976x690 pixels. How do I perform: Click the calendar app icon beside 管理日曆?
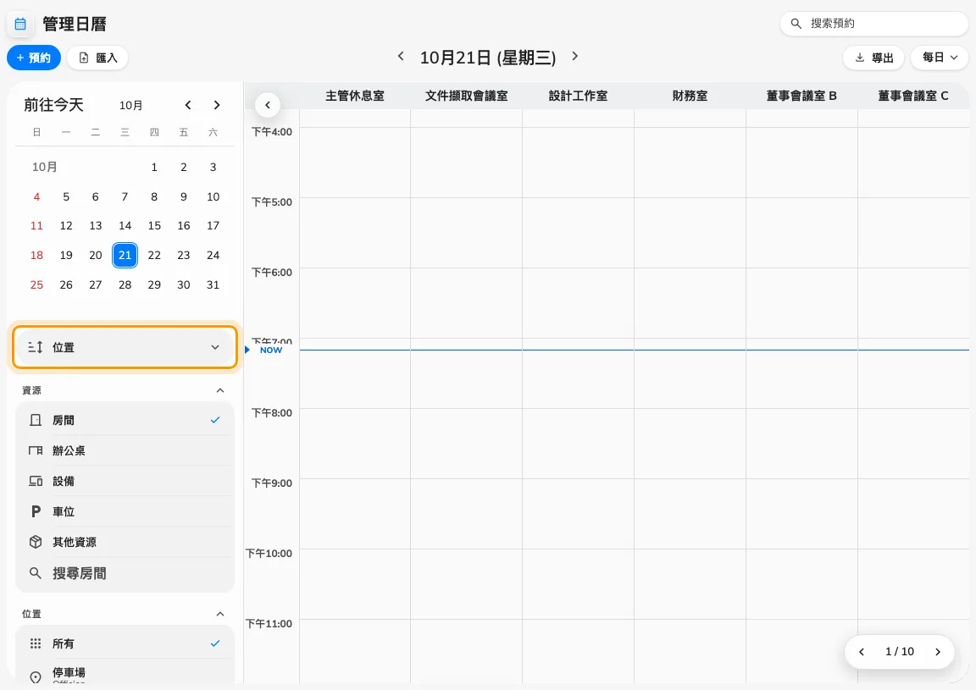pyautogui.click(x=20, y=25)
